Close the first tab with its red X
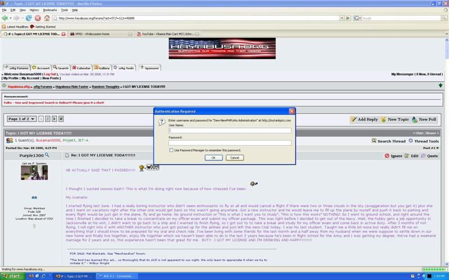The height and width of the screenshot is (280, 449). tap(63, 34)
